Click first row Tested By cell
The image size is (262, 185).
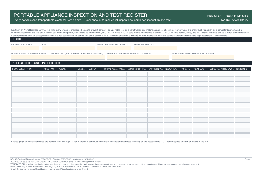(243, 74)
